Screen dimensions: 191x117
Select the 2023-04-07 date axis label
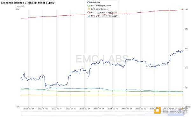tap(99, 109)
